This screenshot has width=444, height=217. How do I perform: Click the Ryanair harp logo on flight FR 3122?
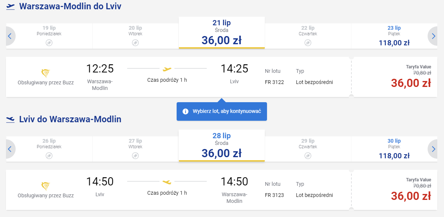coord(46,73)
